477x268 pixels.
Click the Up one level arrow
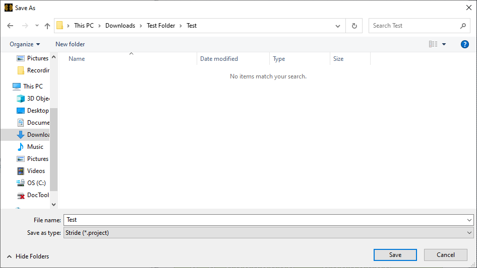47,26
